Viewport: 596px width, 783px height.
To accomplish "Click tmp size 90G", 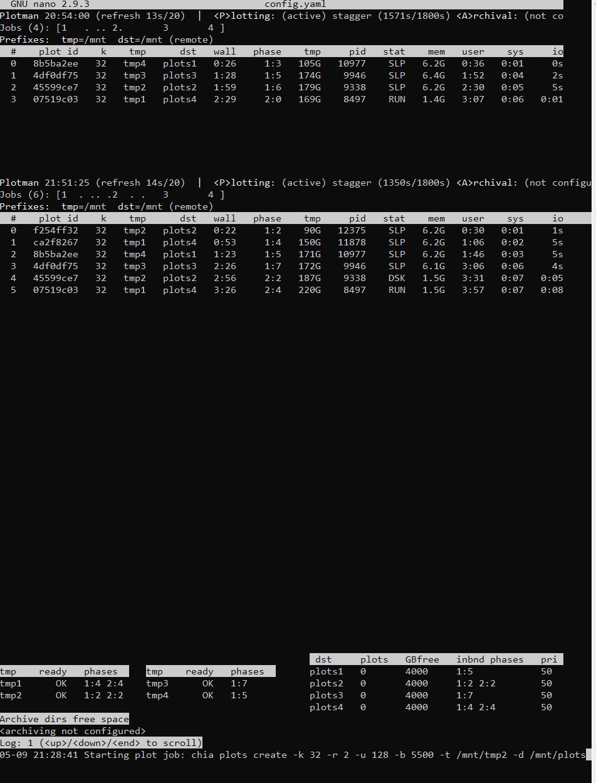I will tap(312, 230).
